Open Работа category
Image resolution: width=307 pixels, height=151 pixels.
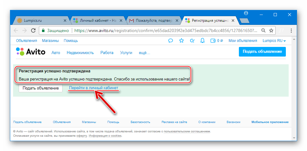107,53
